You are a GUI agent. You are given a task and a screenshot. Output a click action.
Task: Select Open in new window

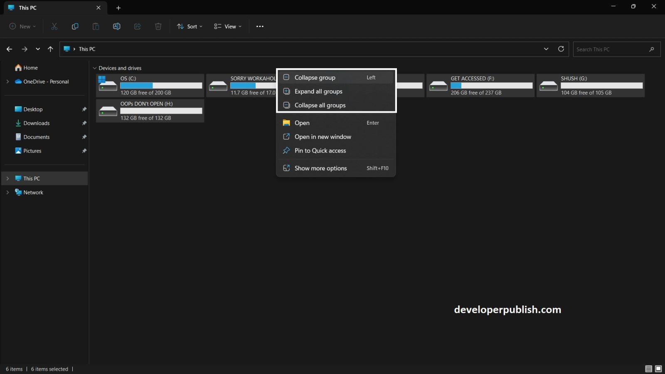323,136
